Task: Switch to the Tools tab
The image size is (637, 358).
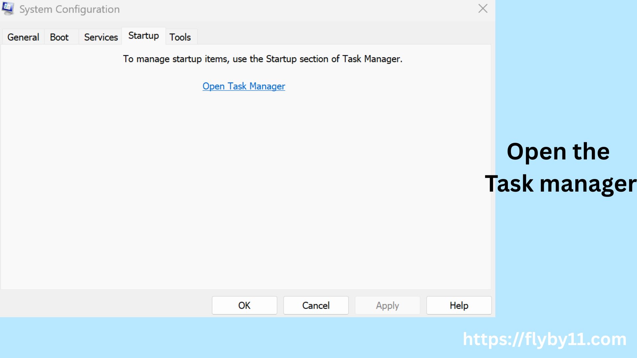Action: [x=180, y=37]
